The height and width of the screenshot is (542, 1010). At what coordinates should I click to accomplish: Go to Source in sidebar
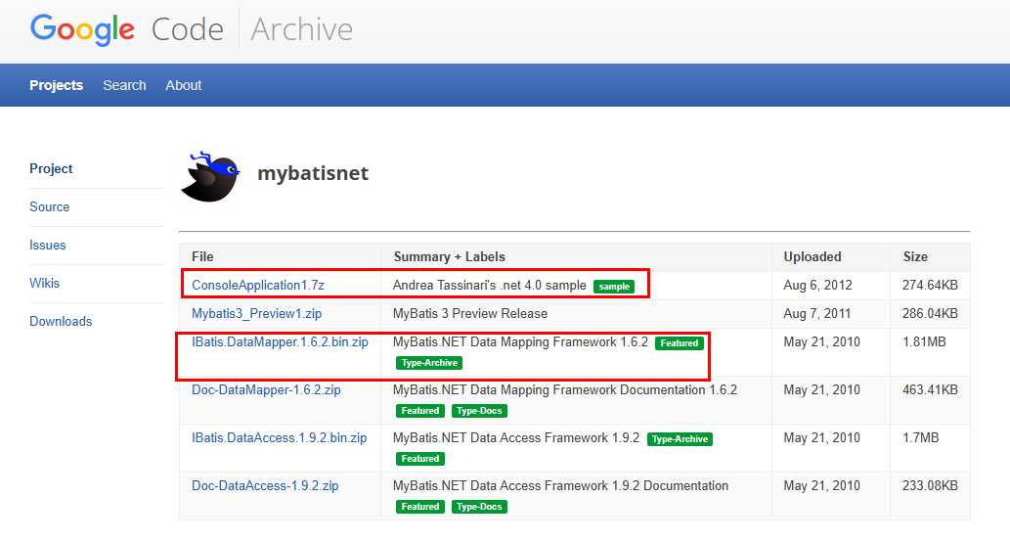coord(50,206)
